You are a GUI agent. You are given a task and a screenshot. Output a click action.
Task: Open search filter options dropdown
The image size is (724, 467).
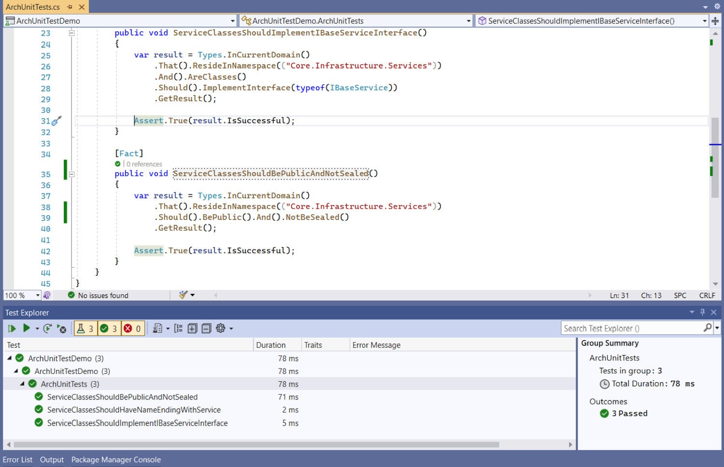(717, 328)
